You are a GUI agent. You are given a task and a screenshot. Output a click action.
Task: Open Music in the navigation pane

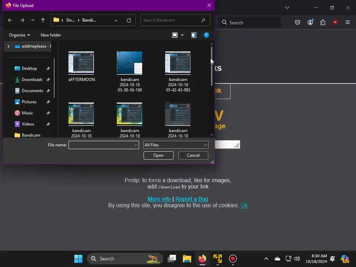click(x=27, y=113)
